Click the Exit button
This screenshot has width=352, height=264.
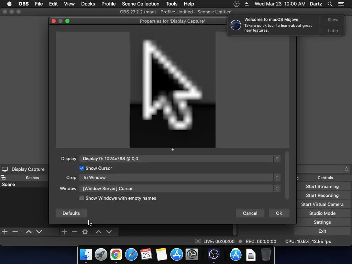322,231
